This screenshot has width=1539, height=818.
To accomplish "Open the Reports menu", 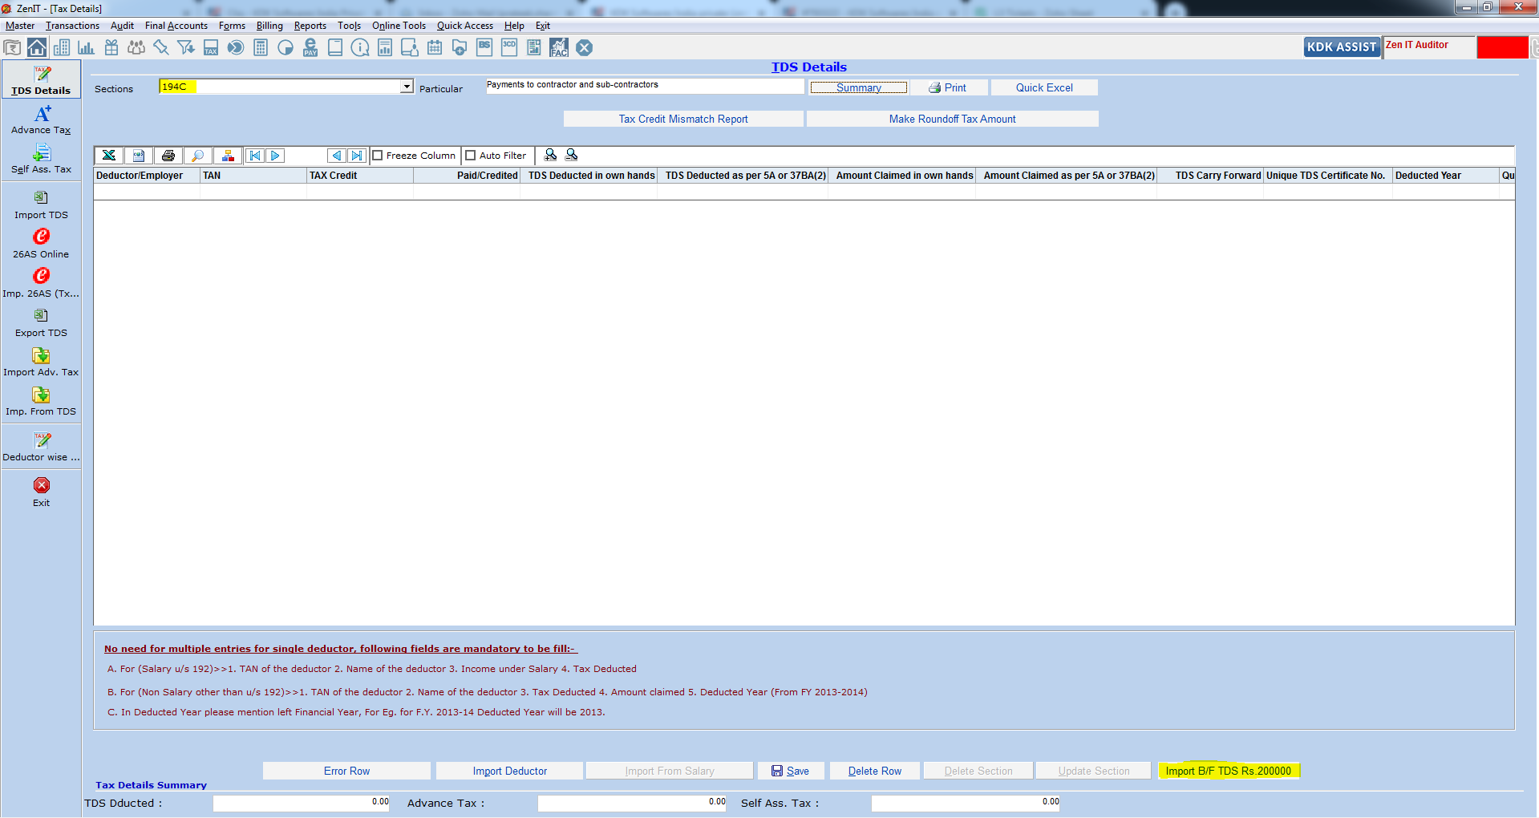I will click(x=310, y=26).
